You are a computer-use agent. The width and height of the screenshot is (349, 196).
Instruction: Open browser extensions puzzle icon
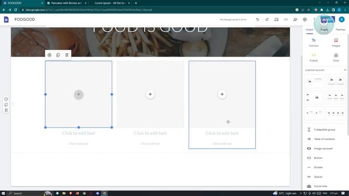(x=322, y=10)
